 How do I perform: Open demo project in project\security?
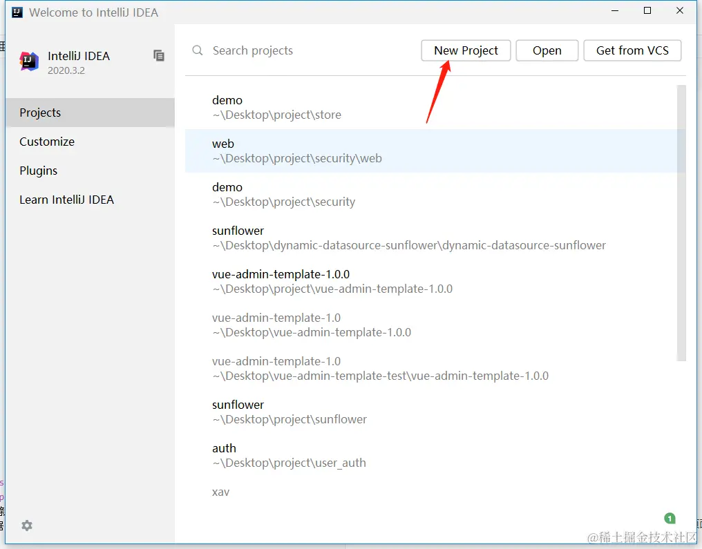pos(431,194)
